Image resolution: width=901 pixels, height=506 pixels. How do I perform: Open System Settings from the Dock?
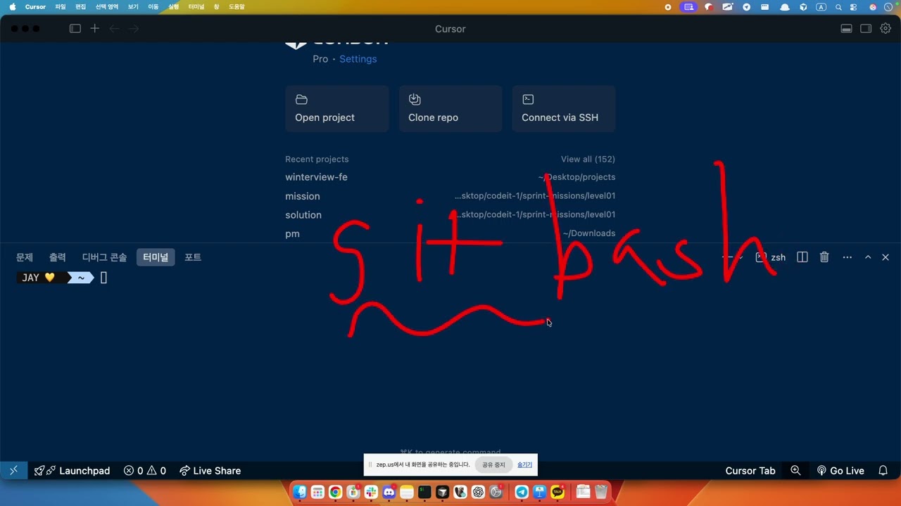[496, 492]
